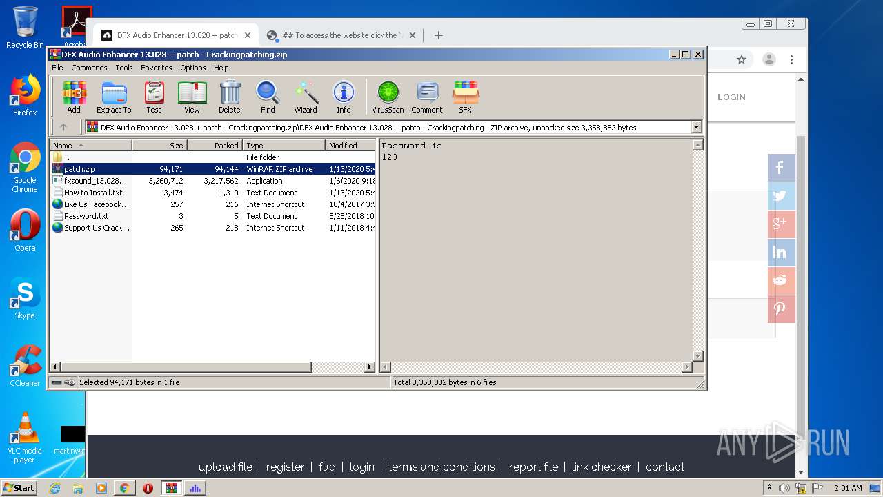This screenshot has height=497, width=883.
Task: Click the report file footer link
Action: point(533,467)
